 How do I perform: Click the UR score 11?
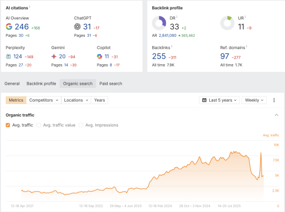tap(241, 27)
